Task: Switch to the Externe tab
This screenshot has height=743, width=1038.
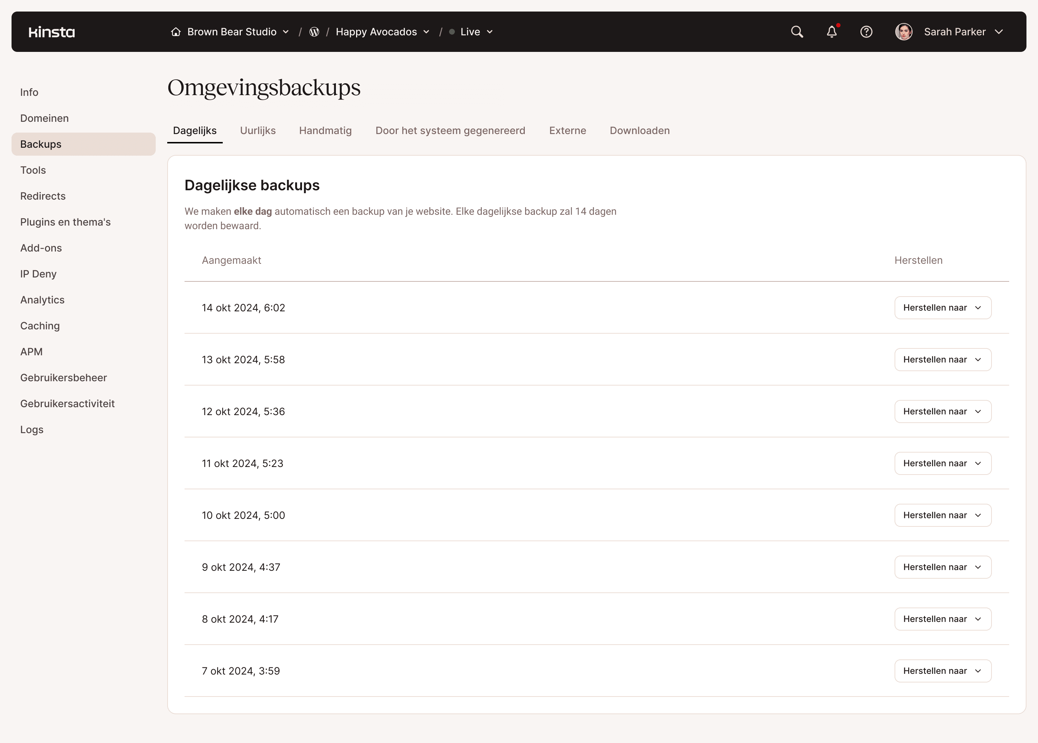Action: (568, 130)
